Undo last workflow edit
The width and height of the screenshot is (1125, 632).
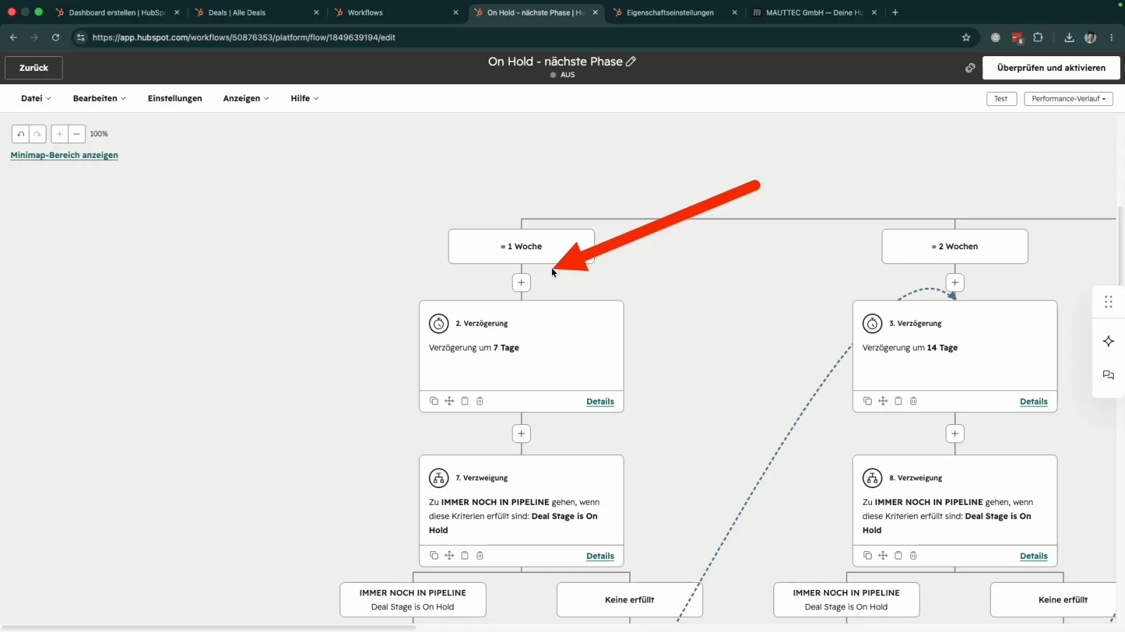(20, 133)
